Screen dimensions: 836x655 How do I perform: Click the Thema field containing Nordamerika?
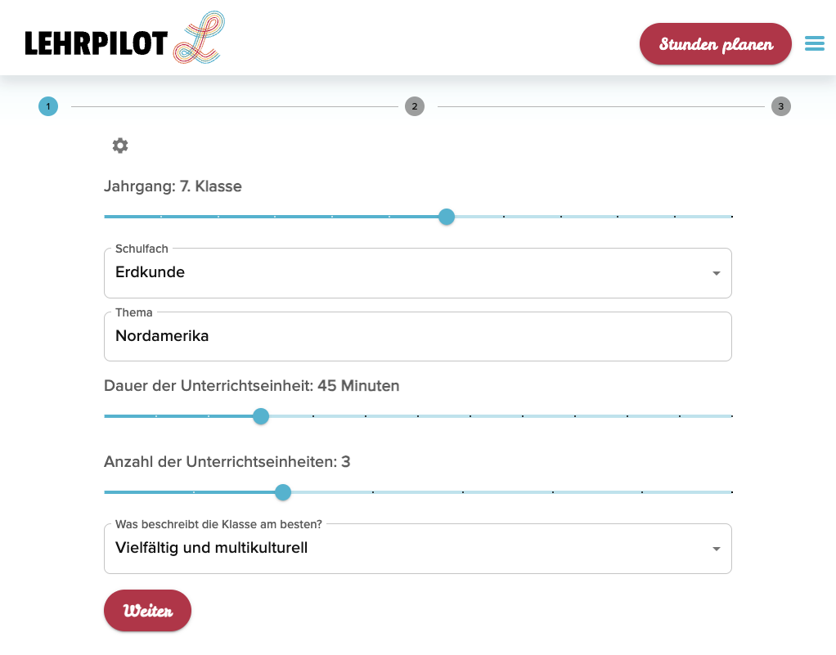(x=417, y=336)
